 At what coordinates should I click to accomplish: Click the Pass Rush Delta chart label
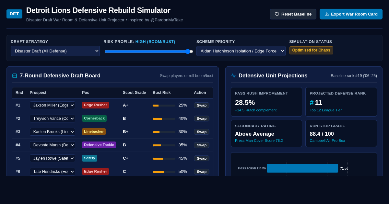click(252, 168)
